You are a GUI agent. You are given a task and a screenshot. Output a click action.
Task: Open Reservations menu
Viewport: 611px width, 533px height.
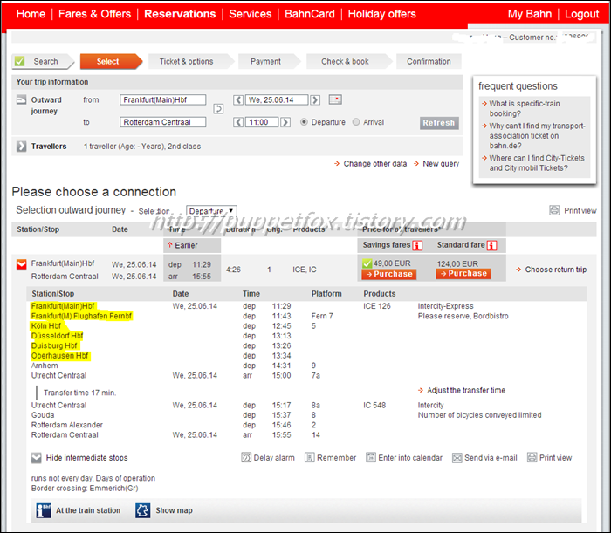coord(180,14)
